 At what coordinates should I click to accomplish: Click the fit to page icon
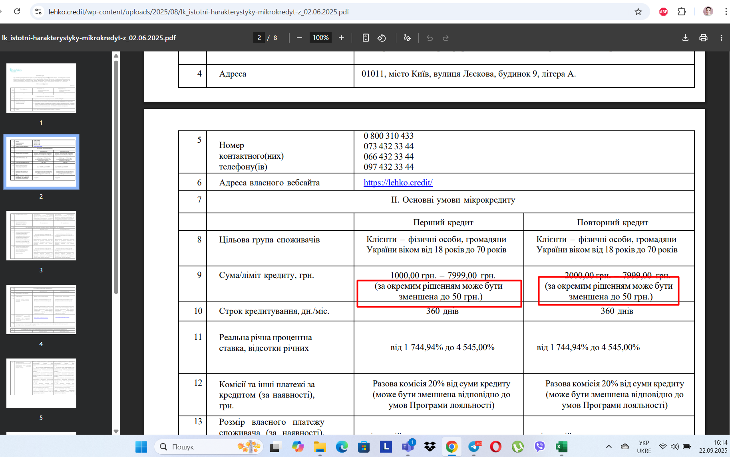point(366,37)
